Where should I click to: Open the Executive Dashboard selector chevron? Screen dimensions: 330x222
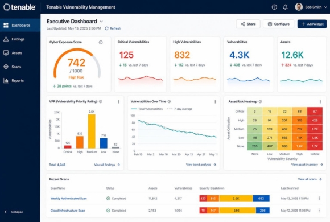101,22
